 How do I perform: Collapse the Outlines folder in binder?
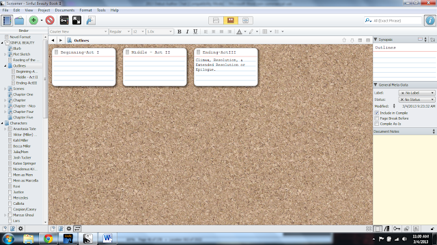pos(5,66)
